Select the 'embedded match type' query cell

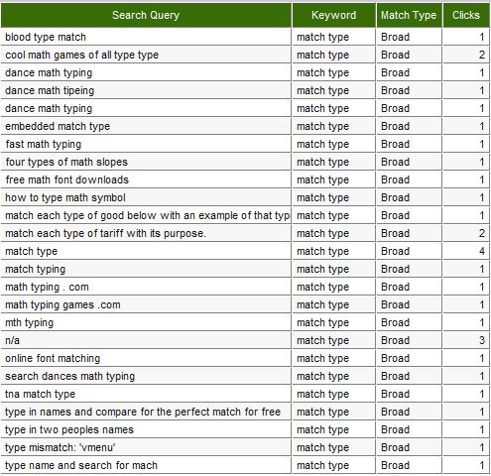146,126
